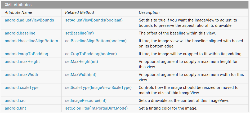Follow the android:tint attribute link
Image resolution: width=250 pixels, height=113 pixels.
pyautogui.click(x=15, y=108)
